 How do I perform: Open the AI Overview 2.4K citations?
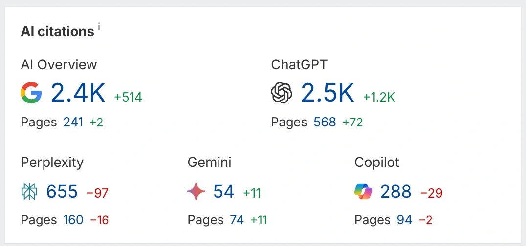pyautogui.click(x=78, y=93)
